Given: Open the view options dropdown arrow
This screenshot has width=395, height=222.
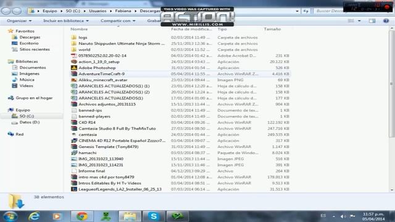Looking at the screenshot, I should 359,21.
